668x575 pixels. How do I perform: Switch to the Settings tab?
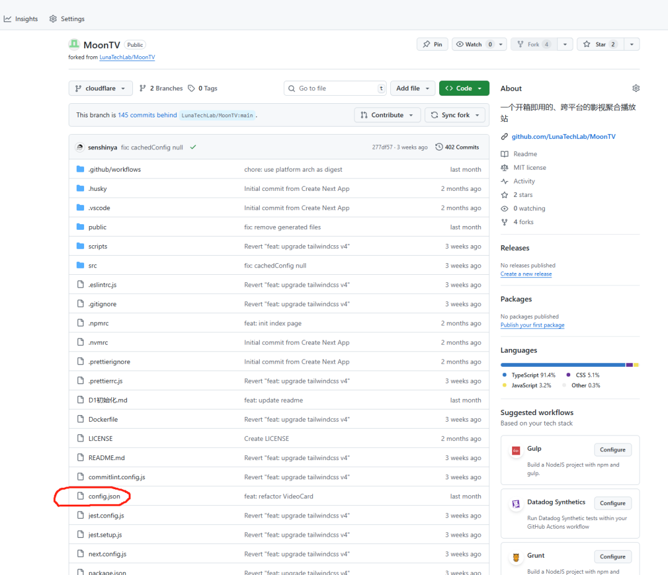tap(67, 19)
